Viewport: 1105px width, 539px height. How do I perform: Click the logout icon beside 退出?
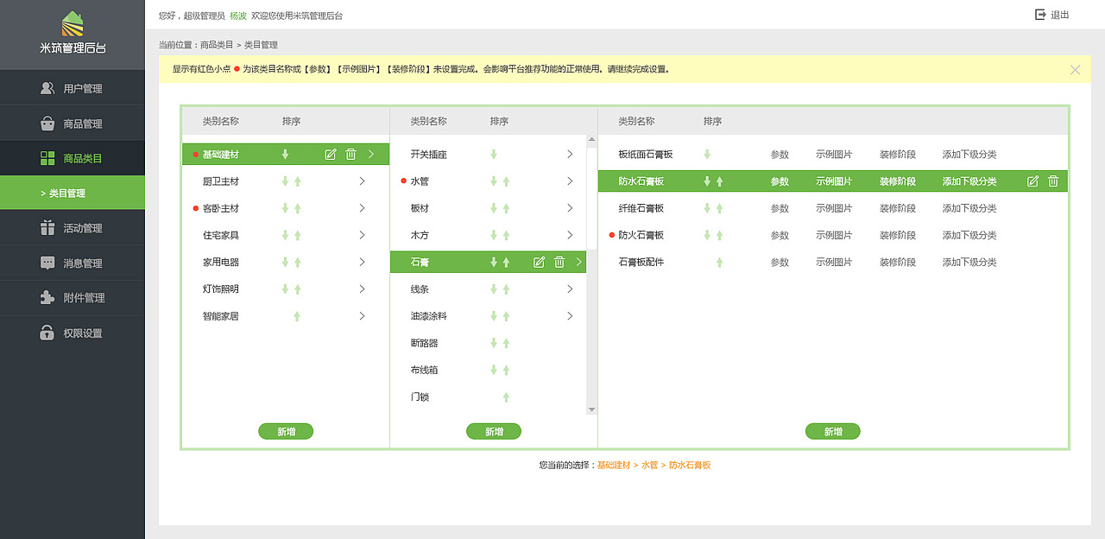(x=1039, y=15)
